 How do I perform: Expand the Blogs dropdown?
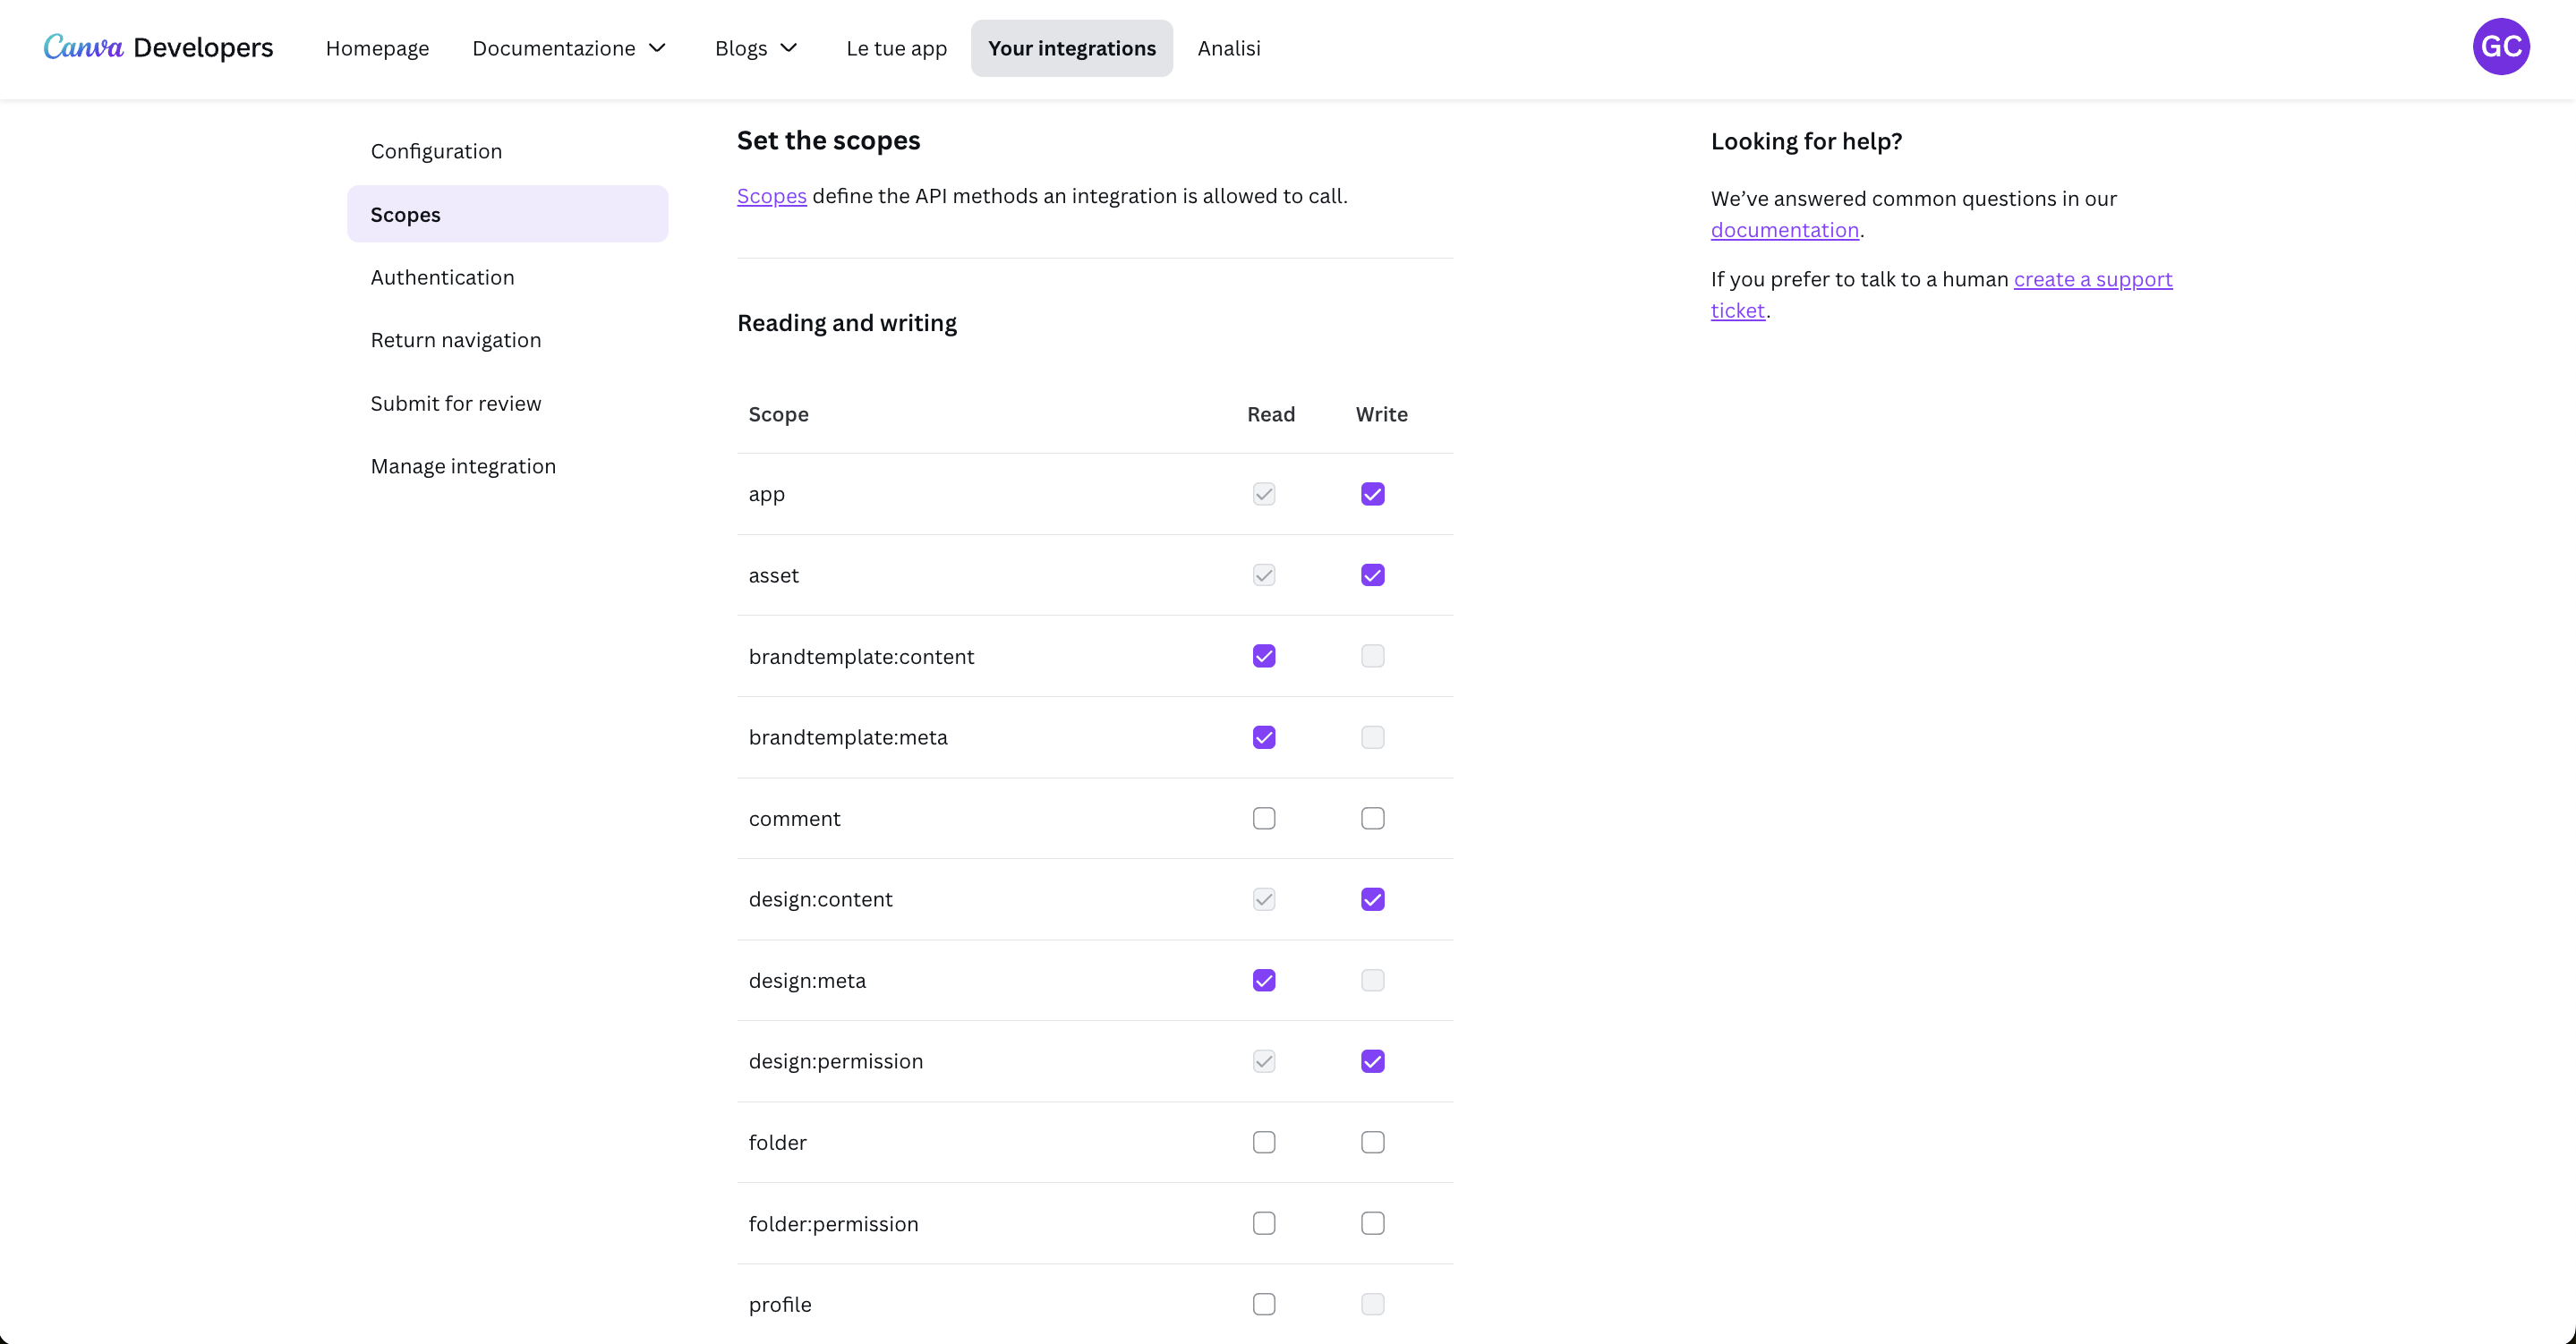[756, 48]
